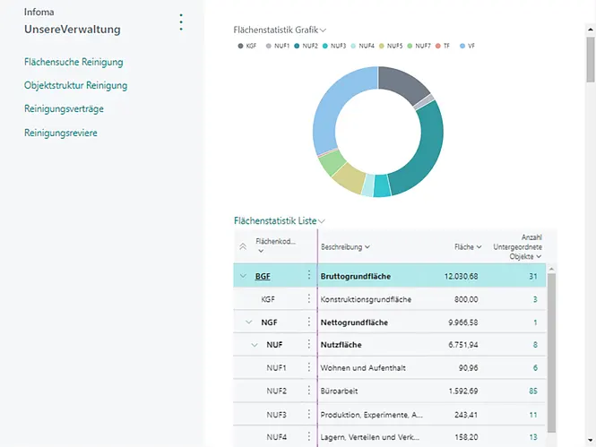
Task: Open row options for the BGF row
Action: pos(309,276)
